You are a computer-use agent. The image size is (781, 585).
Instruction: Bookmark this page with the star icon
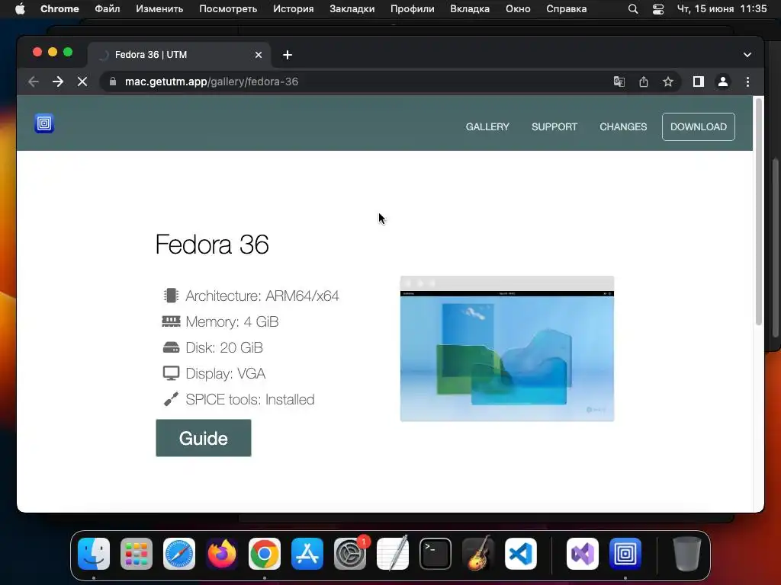668,82
